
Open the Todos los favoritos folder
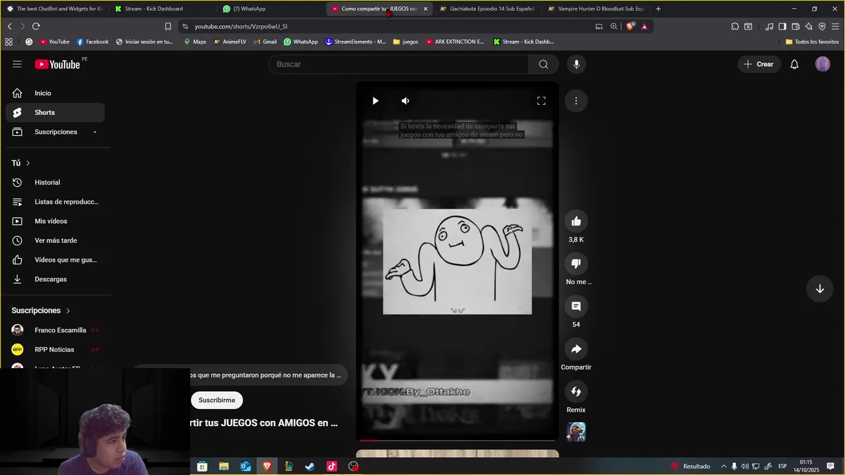[x=812, y=42]
